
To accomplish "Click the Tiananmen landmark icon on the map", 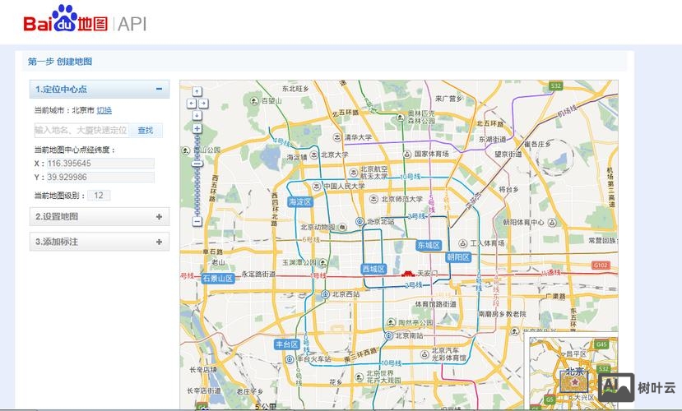I will [407, 273].
